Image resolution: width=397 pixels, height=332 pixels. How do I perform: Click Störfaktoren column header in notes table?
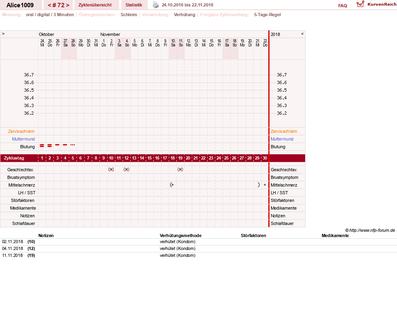click(x=253, y=235)
